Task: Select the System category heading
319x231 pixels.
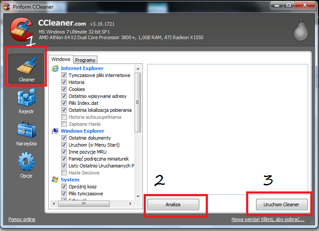Action: pos(70,180)
